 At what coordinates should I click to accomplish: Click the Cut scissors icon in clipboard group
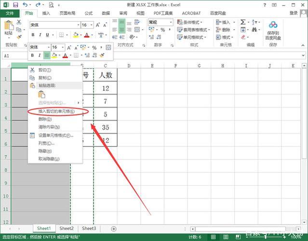point(19,22)
